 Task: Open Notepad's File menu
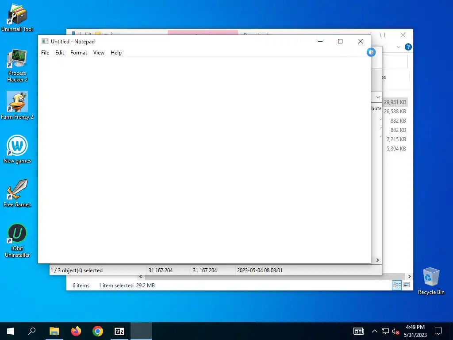45,53
